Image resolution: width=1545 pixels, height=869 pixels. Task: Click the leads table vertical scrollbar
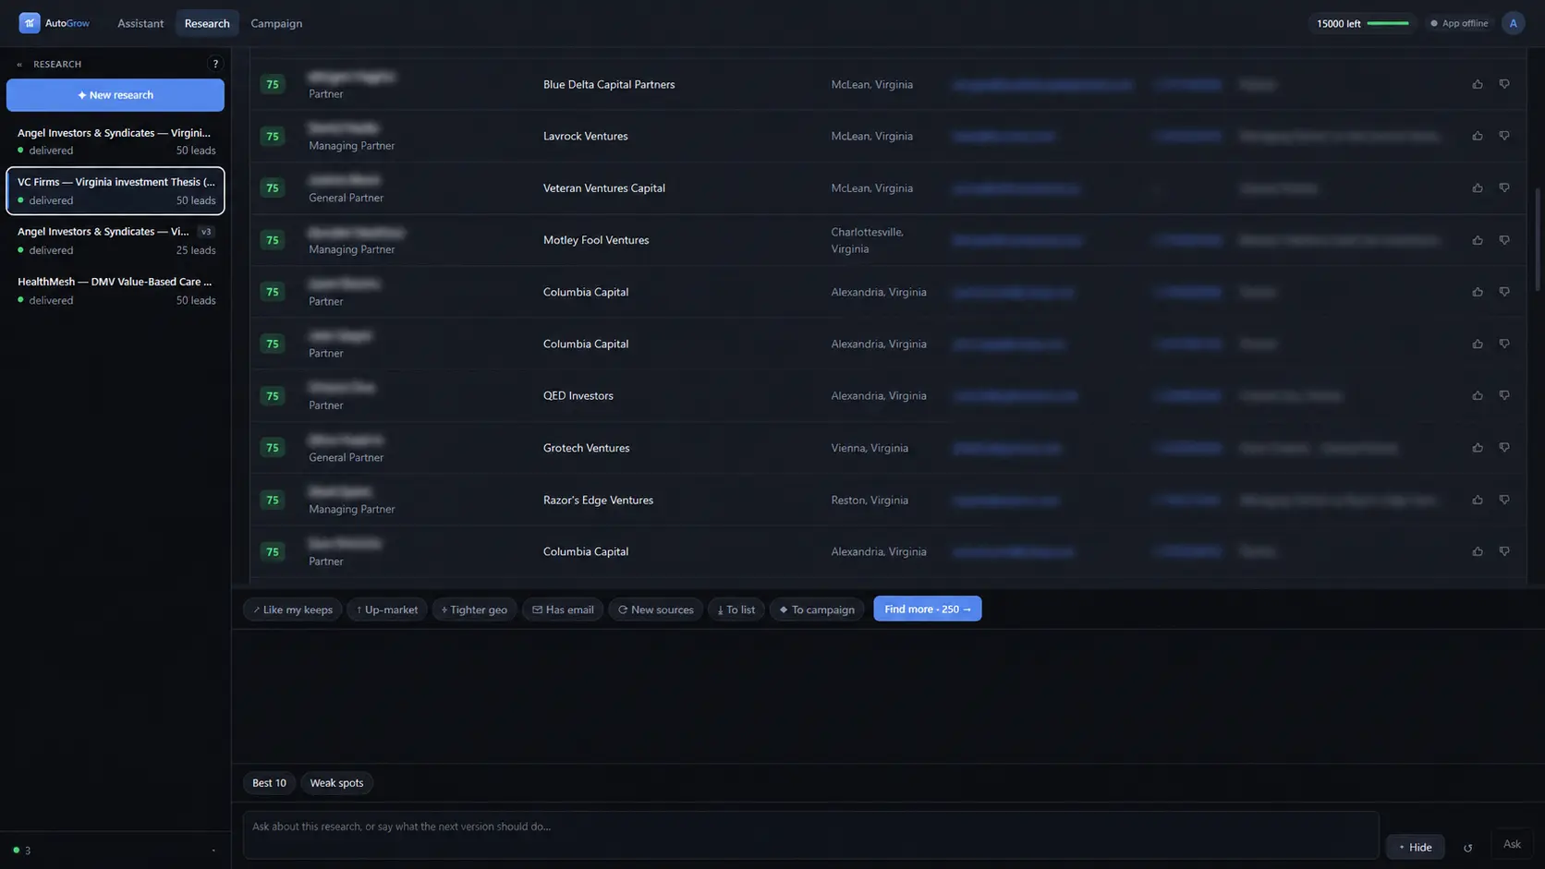tap(1538, 240)
